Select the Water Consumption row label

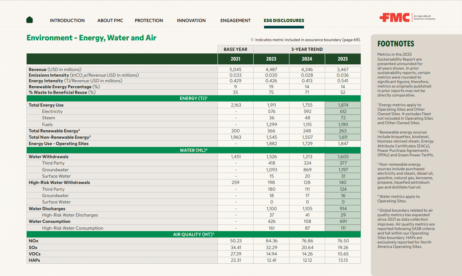(50, 221)
